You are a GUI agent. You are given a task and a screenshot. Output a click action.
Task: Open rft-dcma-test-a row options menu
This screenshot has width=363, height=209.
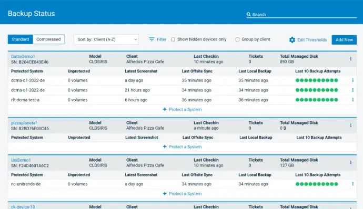[x=352, y=100]
